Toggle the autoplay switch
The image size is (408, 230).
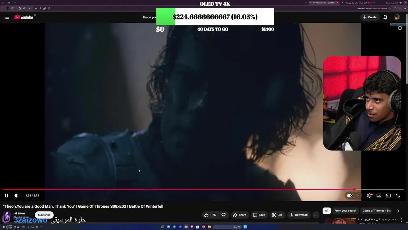pos(350,195)
